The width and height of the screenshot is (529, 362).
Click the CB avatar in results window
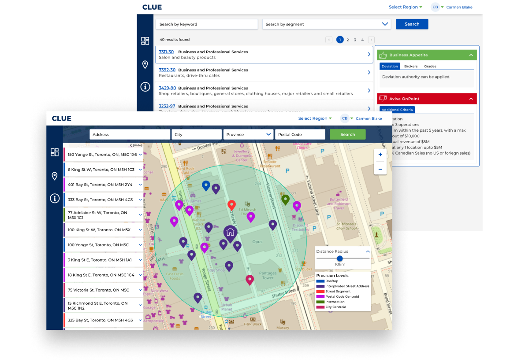435,7
